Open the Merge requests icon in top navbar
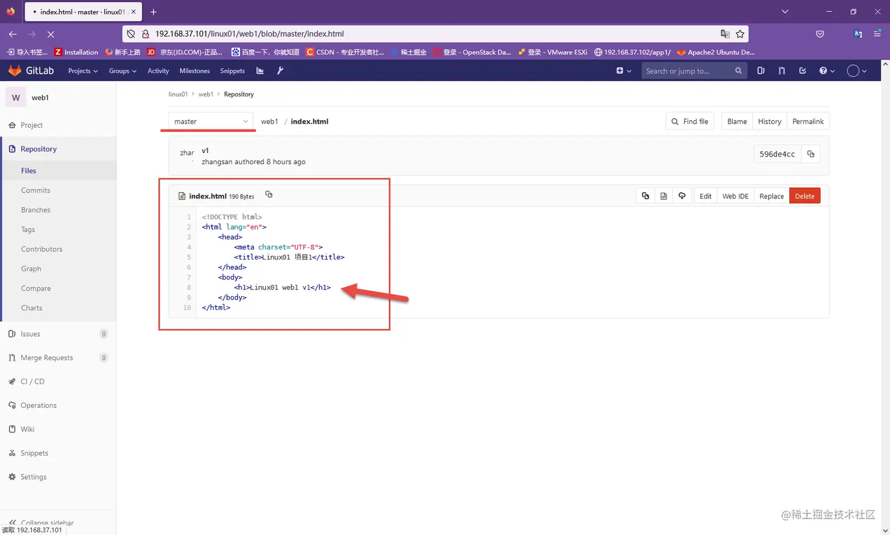890x535 pixels. click(x=782, y=71)
